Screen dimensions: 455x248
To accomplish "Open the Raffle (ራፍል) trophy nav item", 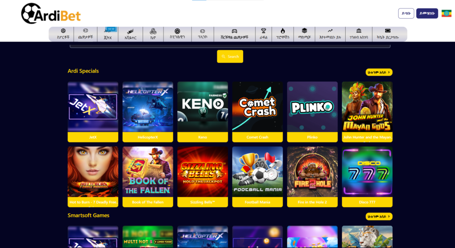I will pos(263,34).
